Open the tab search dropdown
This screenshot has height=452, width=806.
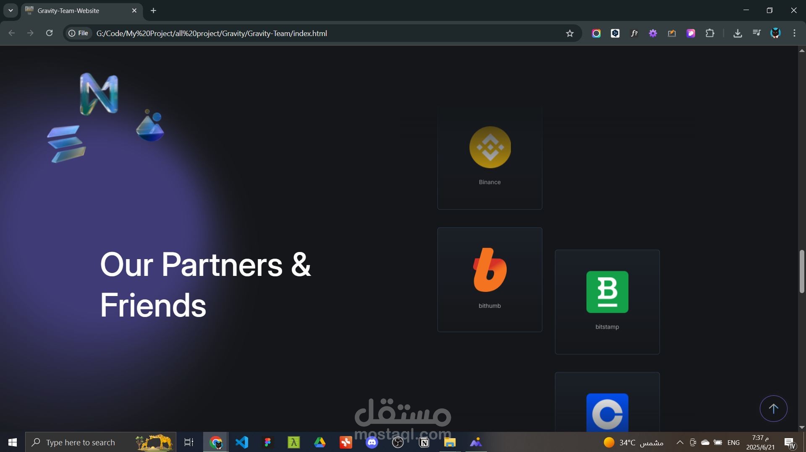[10, 11]
